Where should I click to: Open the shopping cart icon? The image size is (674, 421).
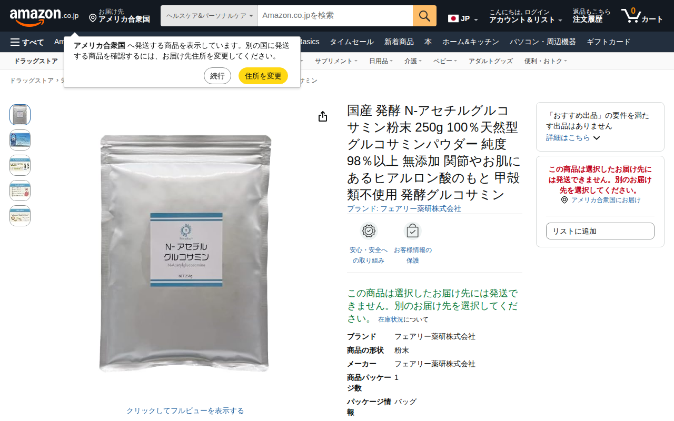pyautogui.click(x=641, y=16)
